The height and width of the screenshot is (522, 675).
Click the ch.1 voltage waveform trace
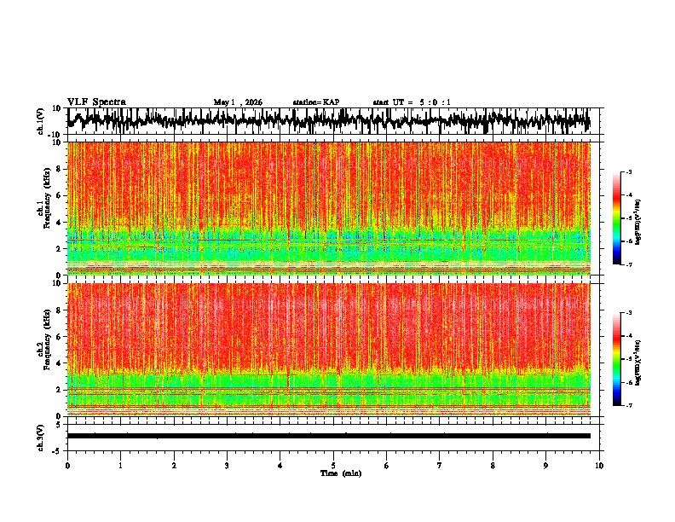coord(328,121)
